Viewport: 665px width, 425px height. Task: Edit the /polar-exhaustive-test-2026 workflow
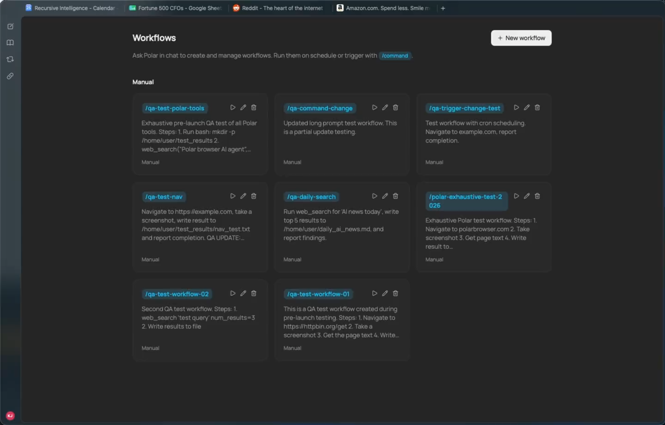(x=527, y=196)
